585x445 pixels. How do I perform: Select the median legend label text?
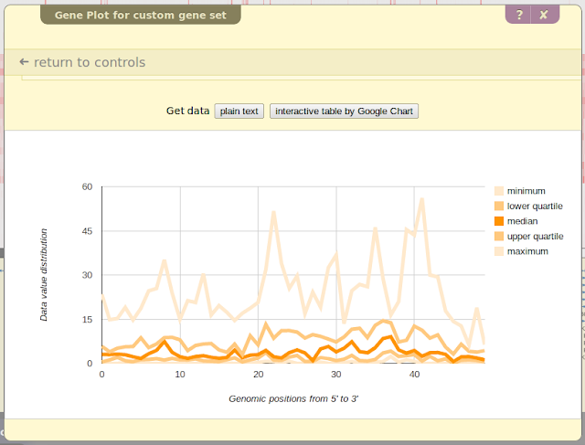pyautogui.click(x=523, y=221)
